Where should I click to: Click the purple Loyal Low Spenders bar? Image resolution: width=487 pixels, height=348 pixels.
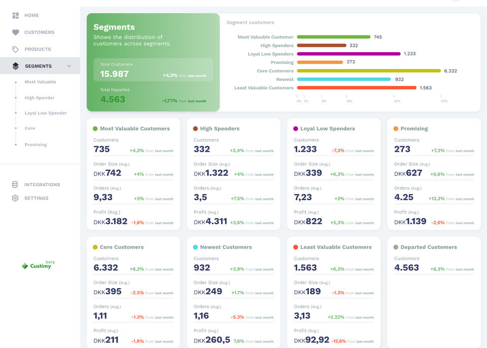point(349,54)
